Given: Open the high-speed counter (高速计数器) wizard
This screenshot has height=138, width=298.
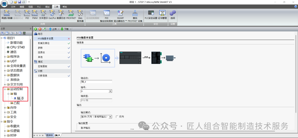Looking at the screenshot, I should point(7,14).
